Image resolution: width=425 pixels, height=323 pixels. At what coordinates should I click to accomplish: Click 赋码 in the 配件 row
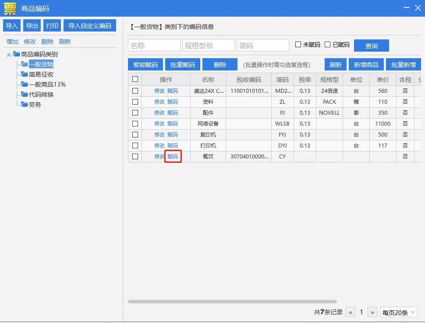[x=173, y=113]
